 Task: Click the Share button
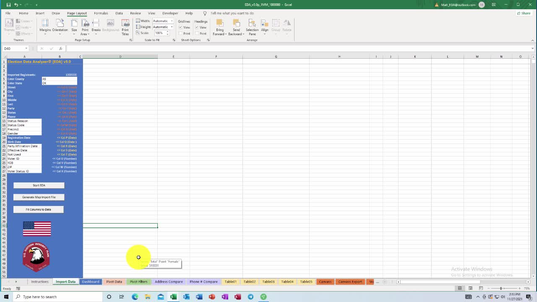click(x=524, y=13)
